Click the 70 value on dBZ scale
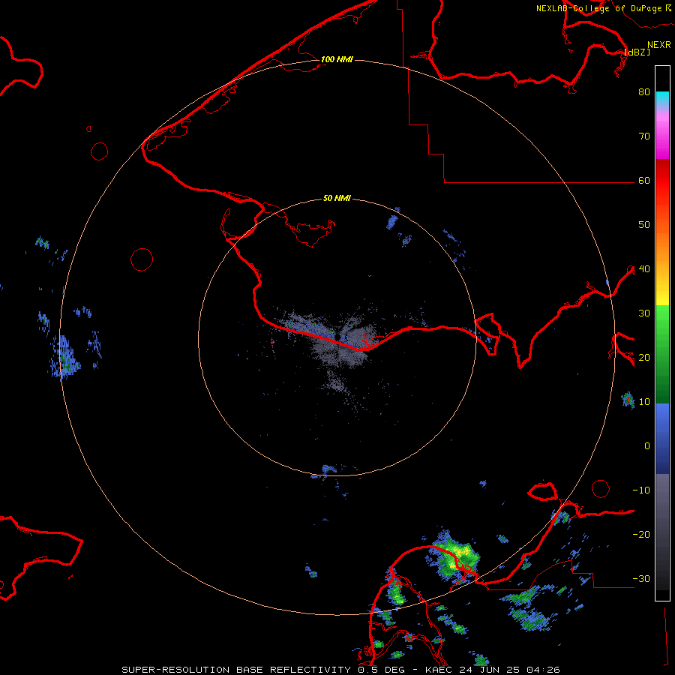675x675 pixels. click(x=644, y=136)
